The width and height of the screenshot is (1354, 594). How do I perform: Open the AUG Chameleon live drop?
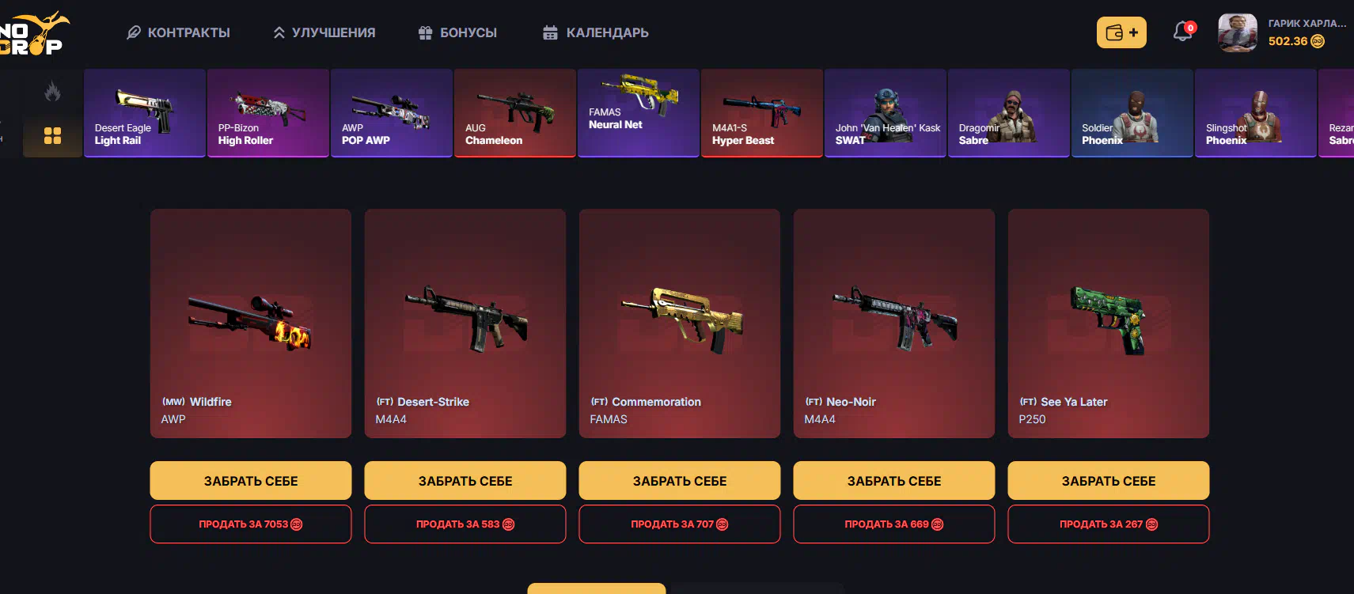coord(515,113)
